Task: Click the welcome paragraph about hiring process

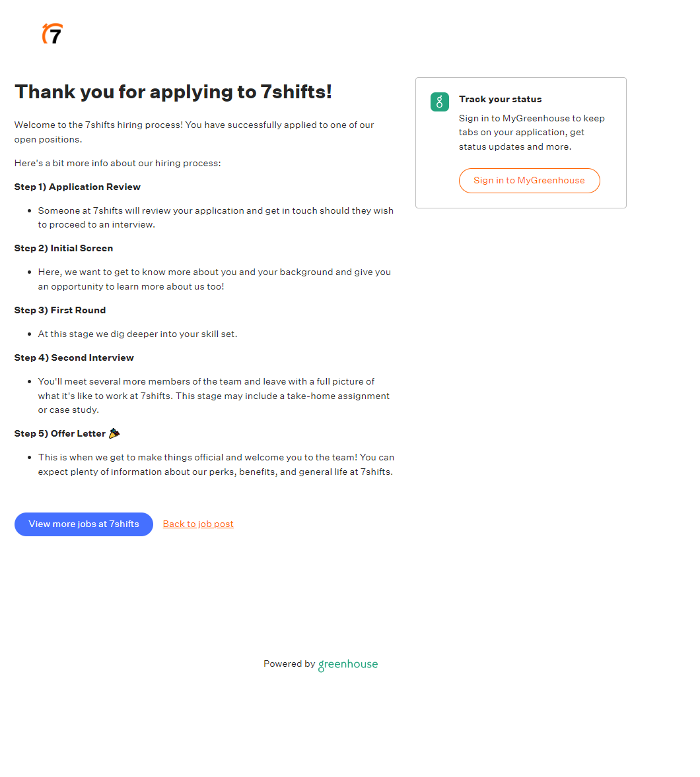Action: click(194, 132)
